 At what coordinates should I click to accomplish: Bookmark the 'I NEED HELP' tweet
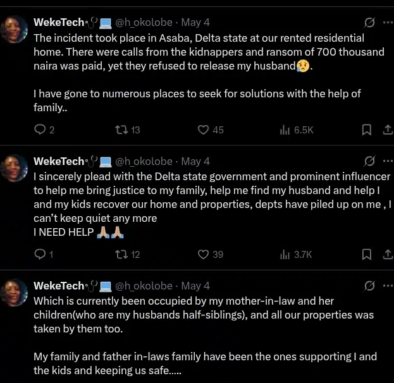pyautogui.click(x=366, y=254)
